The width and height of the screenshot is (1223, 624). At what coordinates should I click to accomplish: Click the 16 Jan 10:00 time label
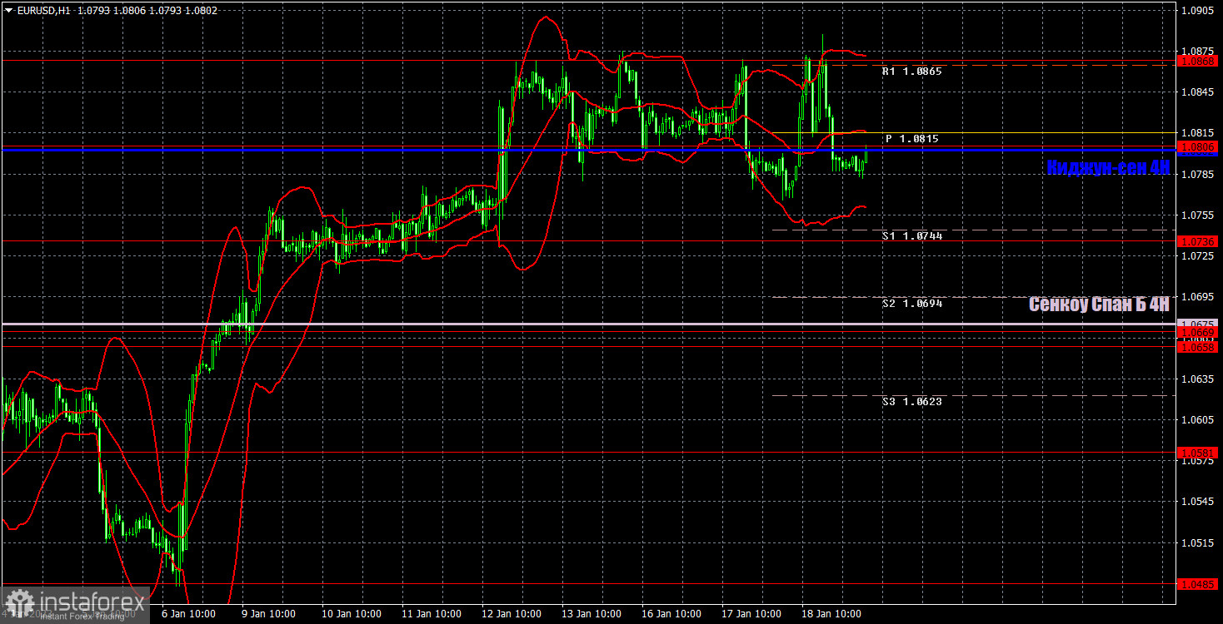[x=671, y=614]
